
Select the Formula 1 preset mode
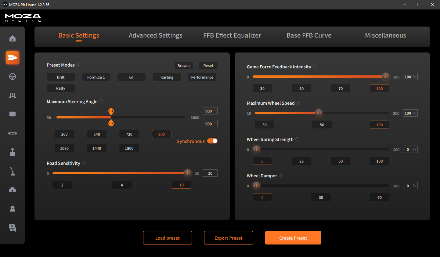coord(96,77)
